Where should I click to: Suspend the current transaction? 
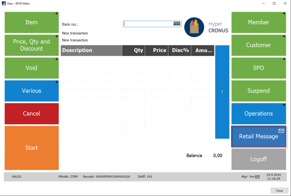click(259, 91)
